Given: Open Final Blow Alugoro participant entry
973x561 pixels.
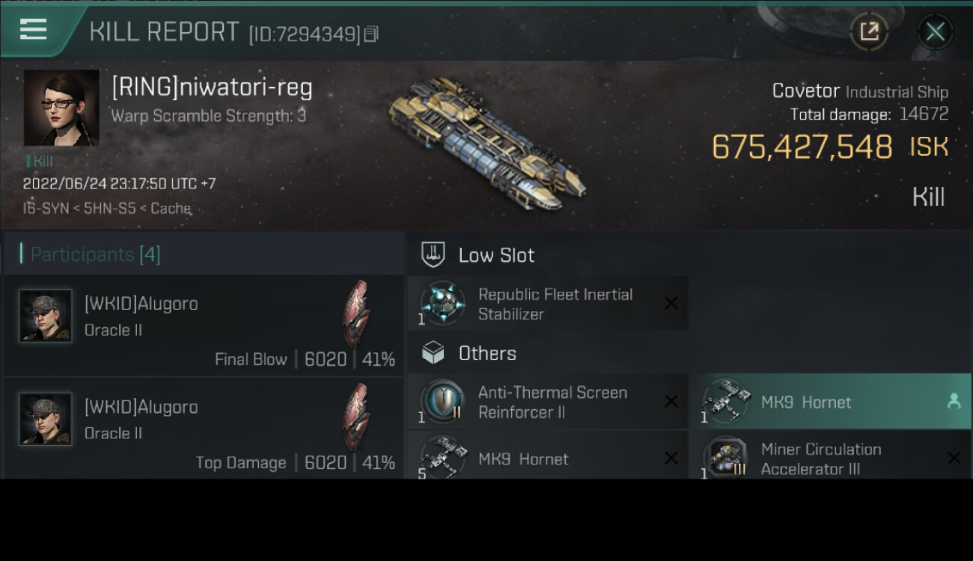Looking at the screenshot, I should coord(204,325).
